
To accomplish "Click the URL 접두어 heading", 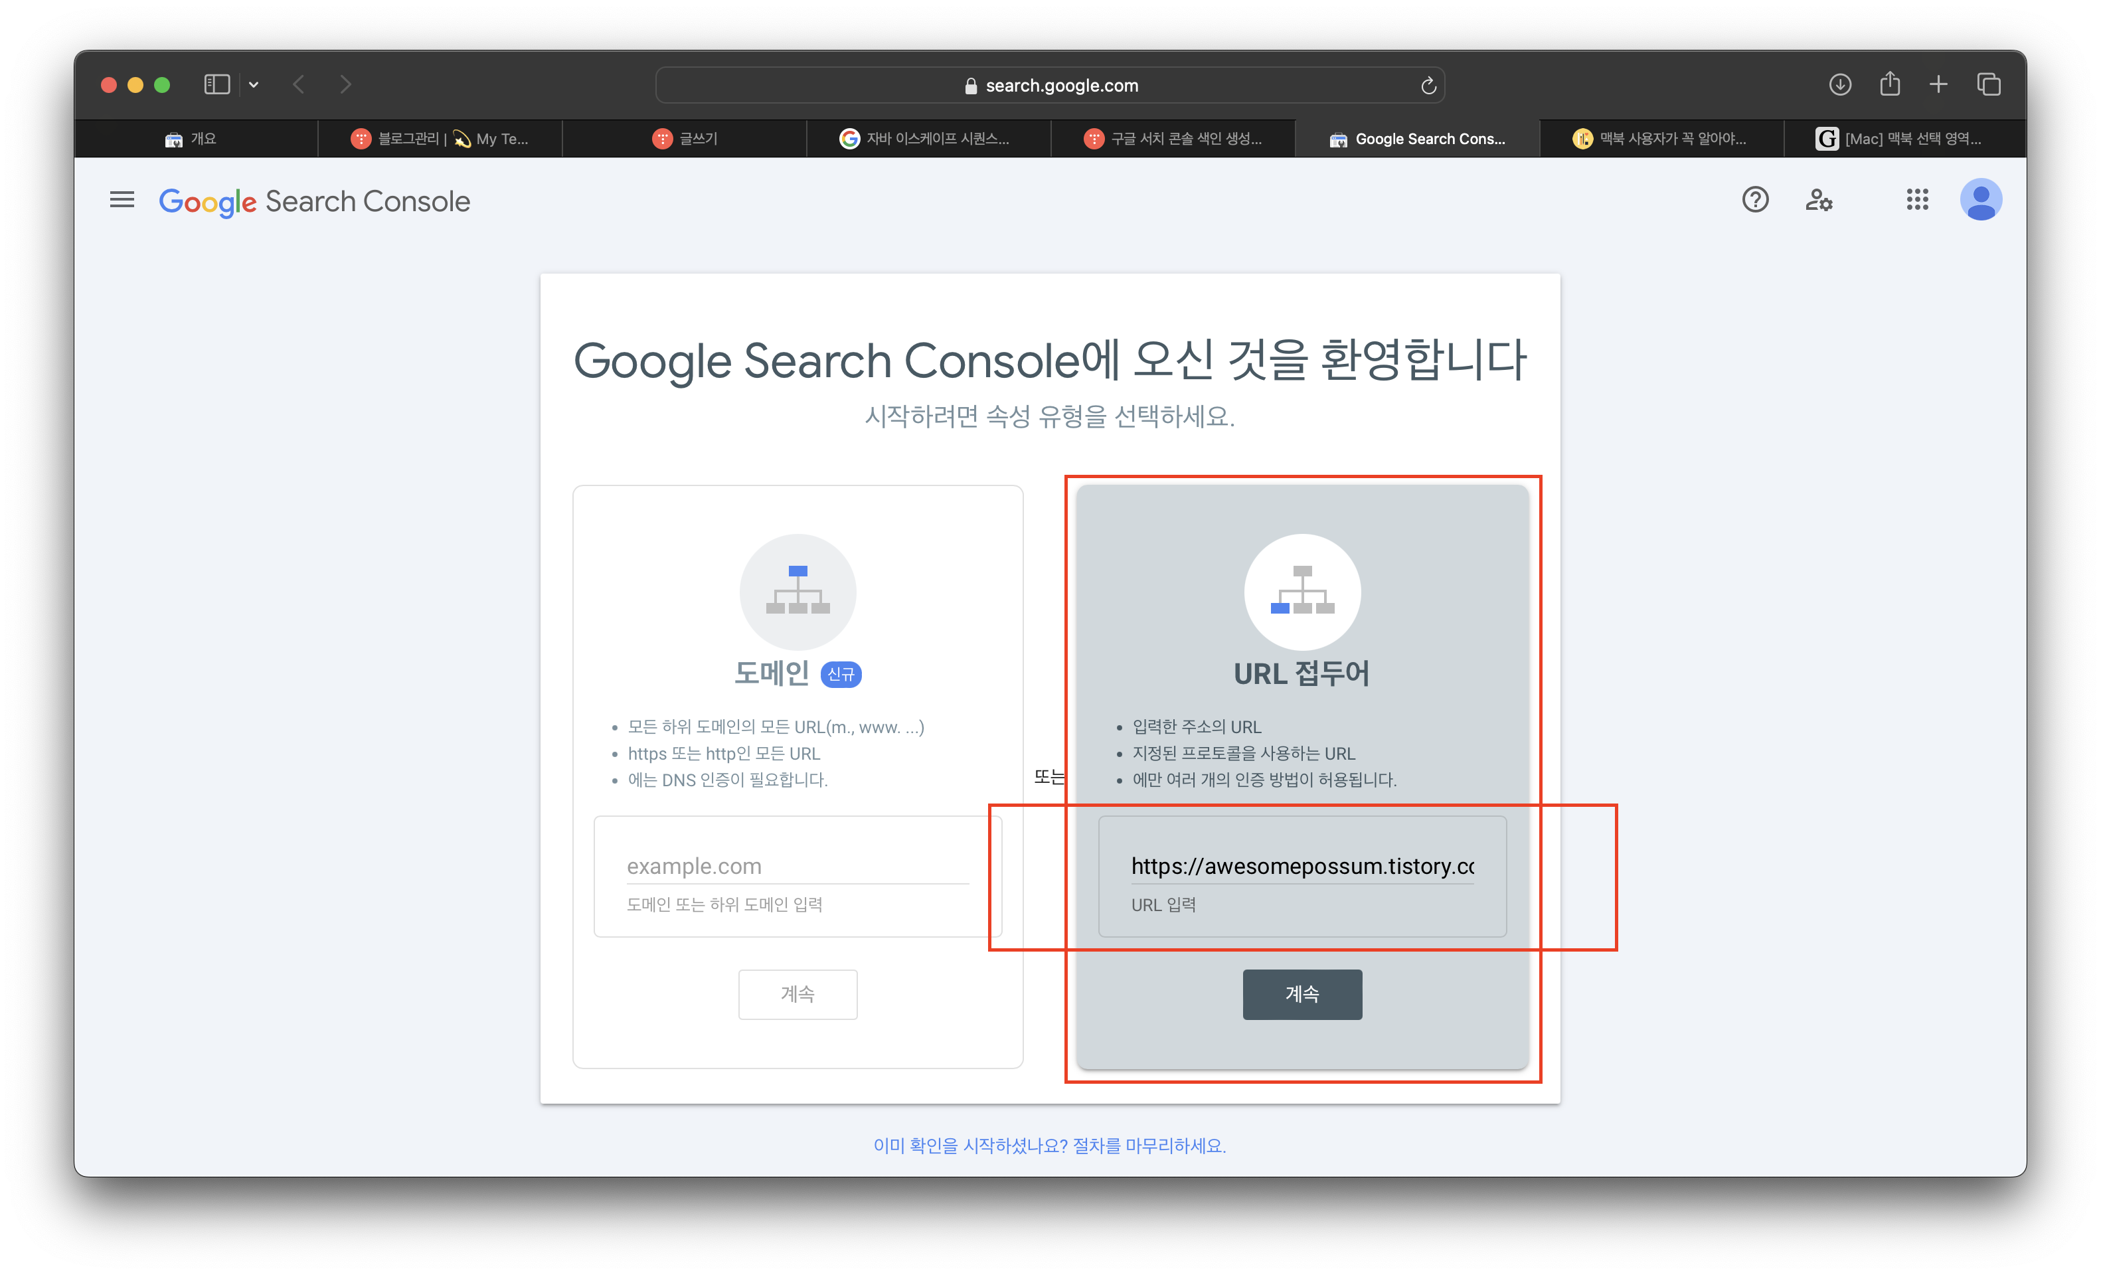I will coord(1302,674).
